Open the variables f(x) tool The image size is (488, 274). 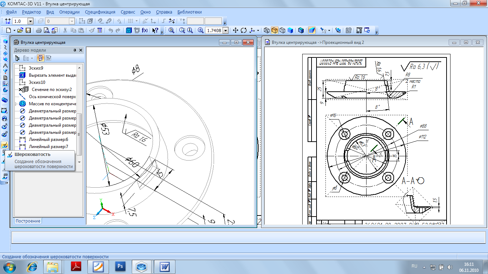[x=145, y=30]
